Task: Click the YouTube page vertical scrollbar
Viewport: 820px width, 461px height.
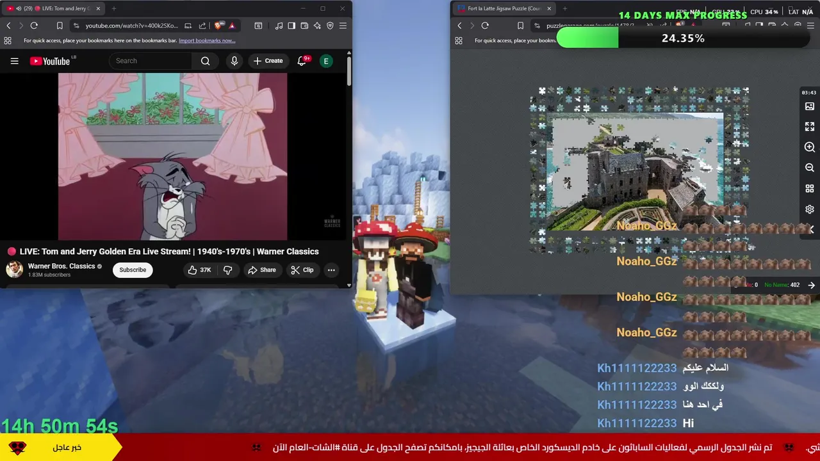Action: tap(348, 70)
